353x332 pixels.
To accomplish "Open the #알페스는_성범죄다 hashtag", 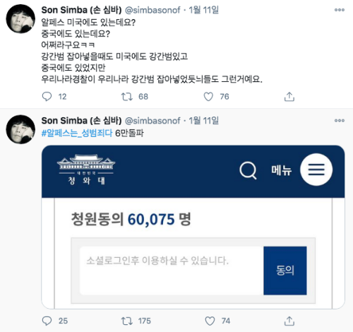I will point(77,134).
